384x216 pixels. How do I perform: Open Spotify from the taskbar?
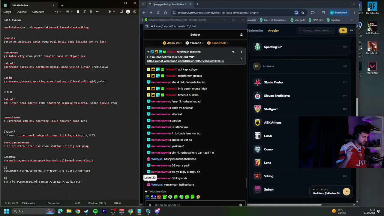pos(95,211)
